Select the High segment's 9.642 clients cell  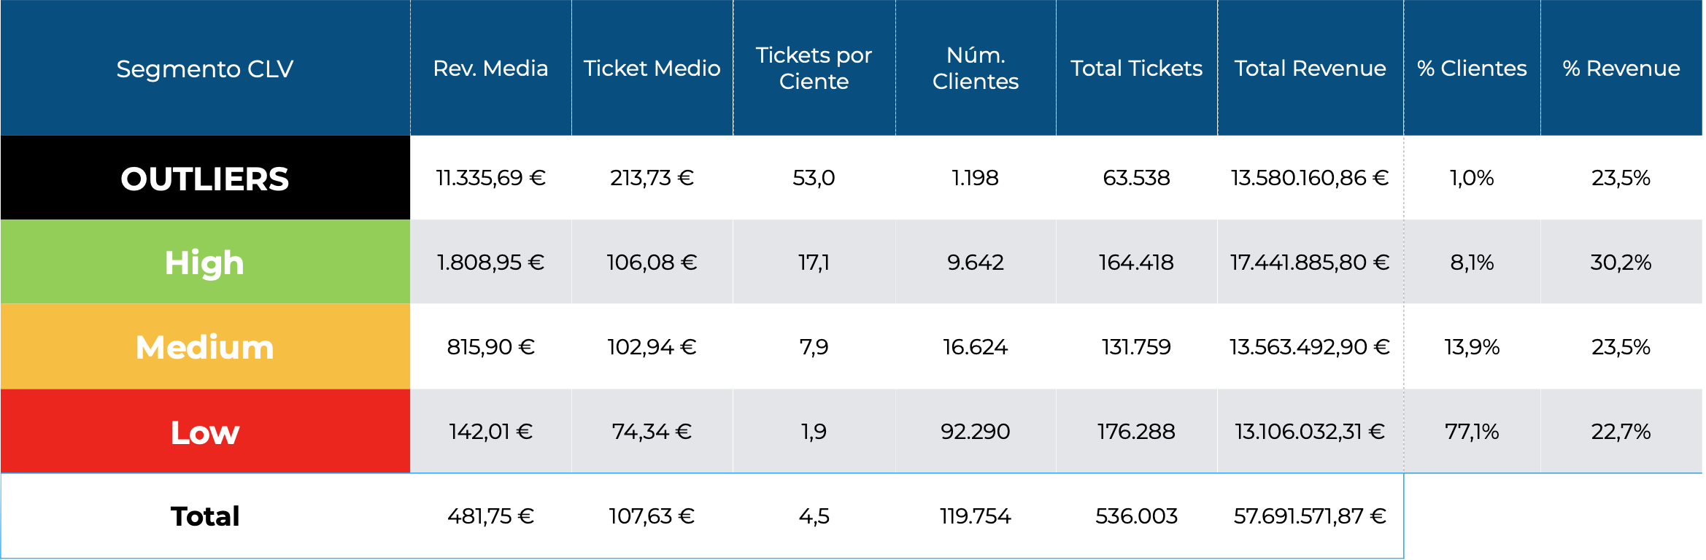click(976, 262)
